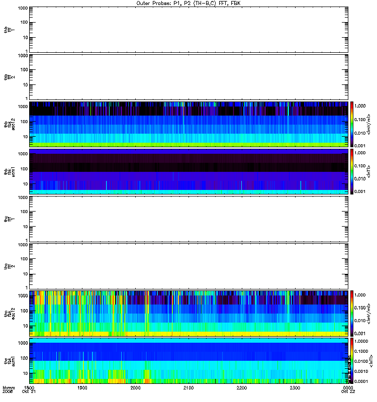Click the thc fbk edc12 spectrogram panel
The image size is (377, 402).
[189, 314]
